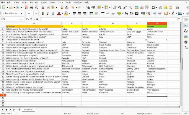
Task: Adjust the zoom slider in status bar
Action: click(170, 114)
